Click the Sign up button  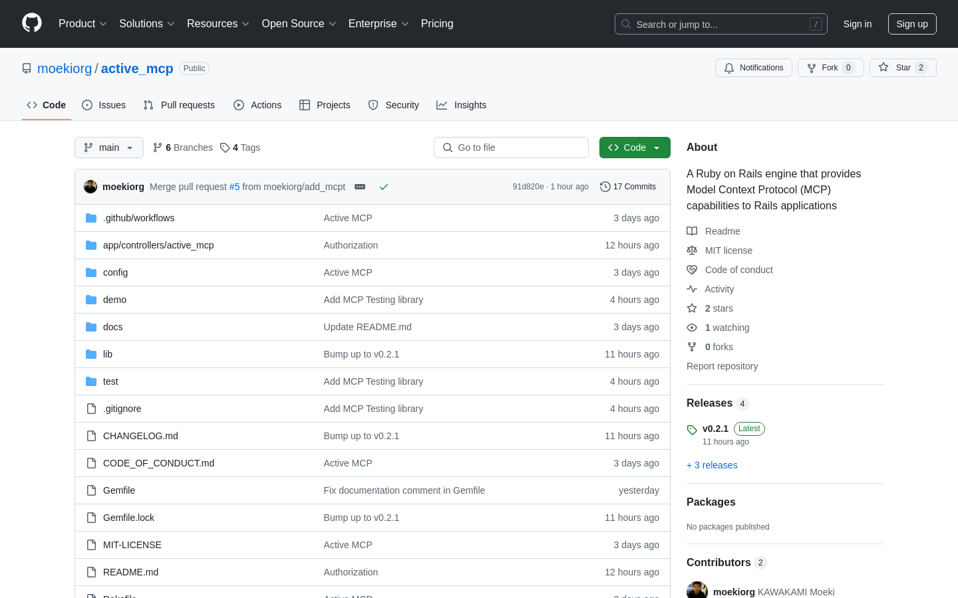(x=912, y=24)
